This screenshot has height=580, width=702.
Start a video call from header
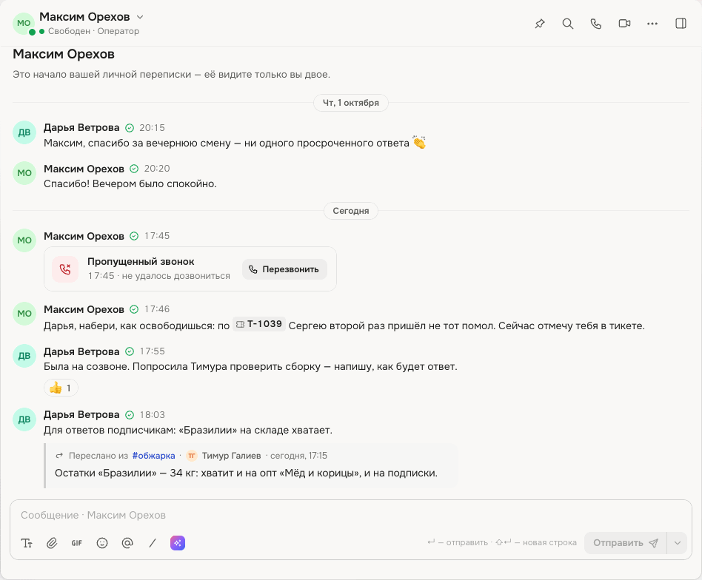(x=624, y=24)
